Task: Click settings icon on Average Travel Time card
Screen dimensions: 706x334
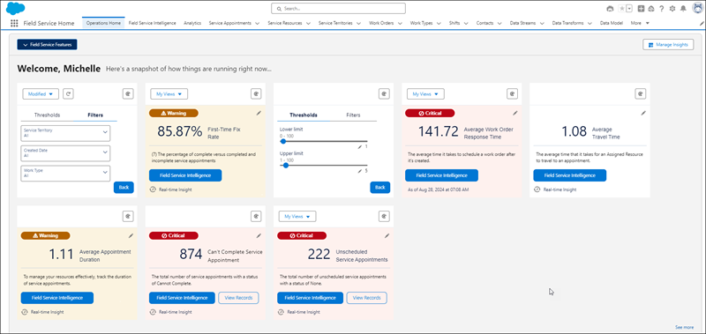Action: tap(641, 94)
